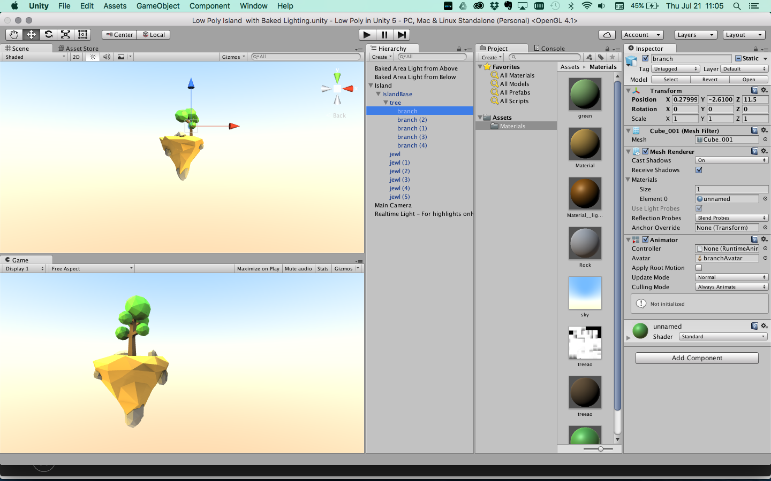The width and height of the screenshot is (771, 481).
Task: Open Culling Mode dropdown
Action: point(731,287)
